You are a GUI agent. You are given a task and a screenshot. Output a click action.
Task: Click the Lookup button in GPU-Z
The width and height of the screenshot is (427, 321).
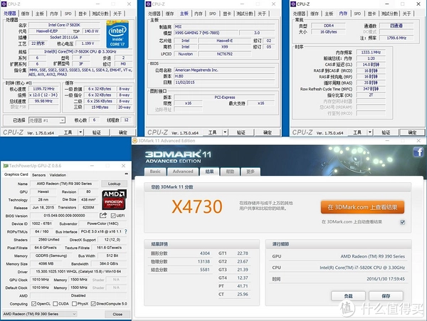click(114, 184)
